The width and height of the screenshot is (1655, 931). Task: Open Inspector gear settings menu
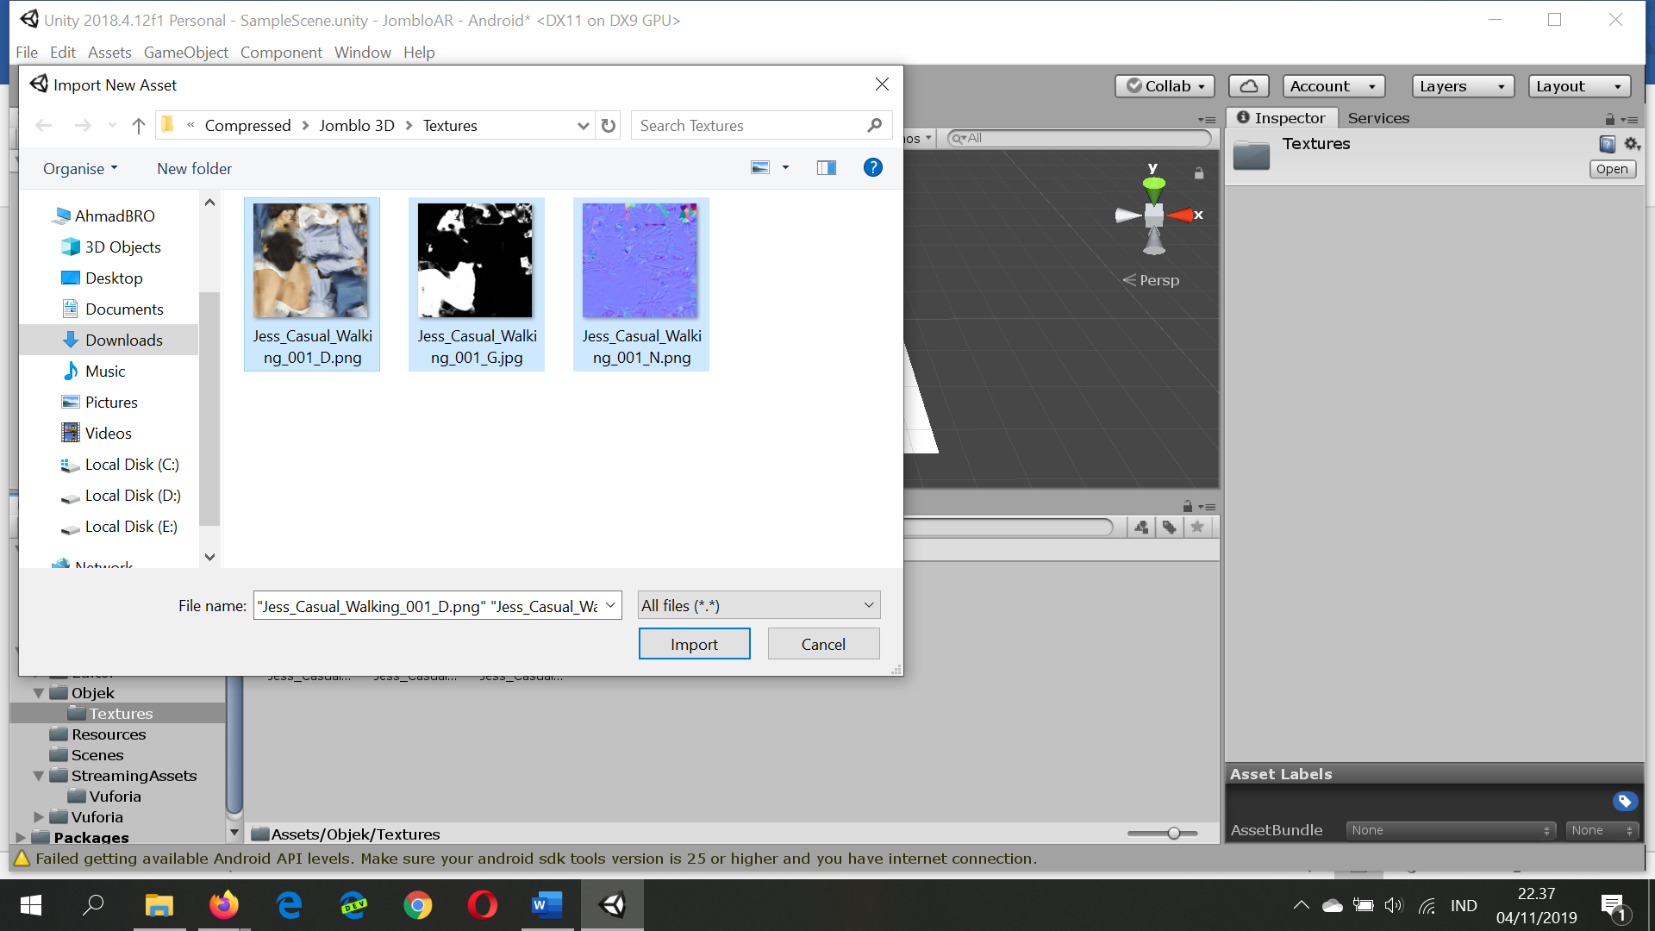pyautogui.click(x=1632, y=144)
